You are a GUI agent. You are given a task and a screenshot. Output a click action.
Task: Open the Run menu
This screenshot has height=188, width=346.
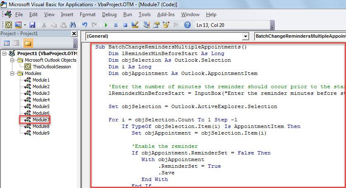[127, 14]
